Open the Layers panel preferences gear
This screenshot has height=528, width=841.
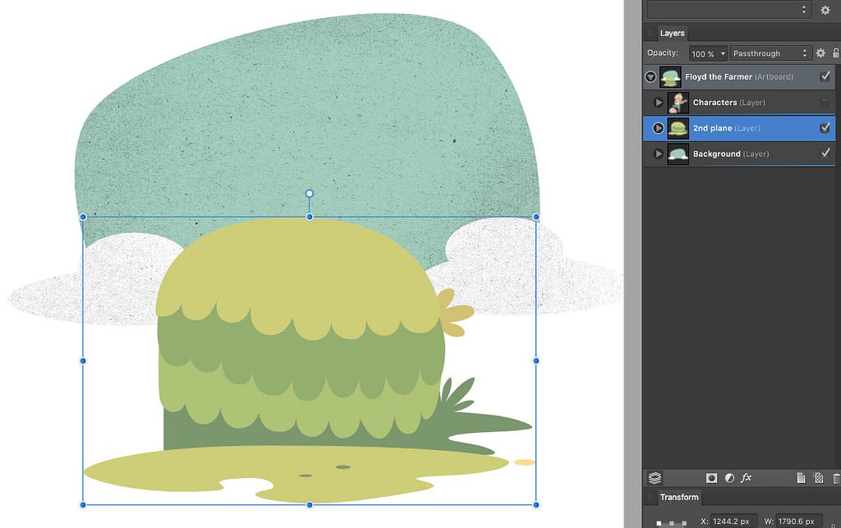point(820,53)
